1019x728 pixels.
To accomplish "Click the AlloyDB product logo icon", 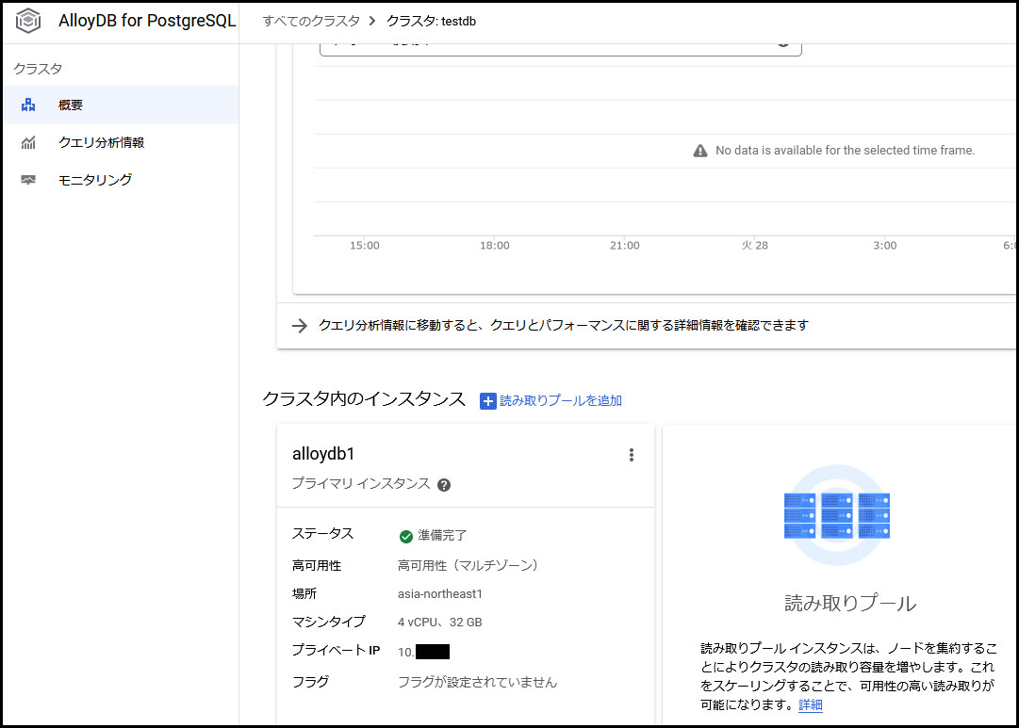I will [x=28, y=21].
